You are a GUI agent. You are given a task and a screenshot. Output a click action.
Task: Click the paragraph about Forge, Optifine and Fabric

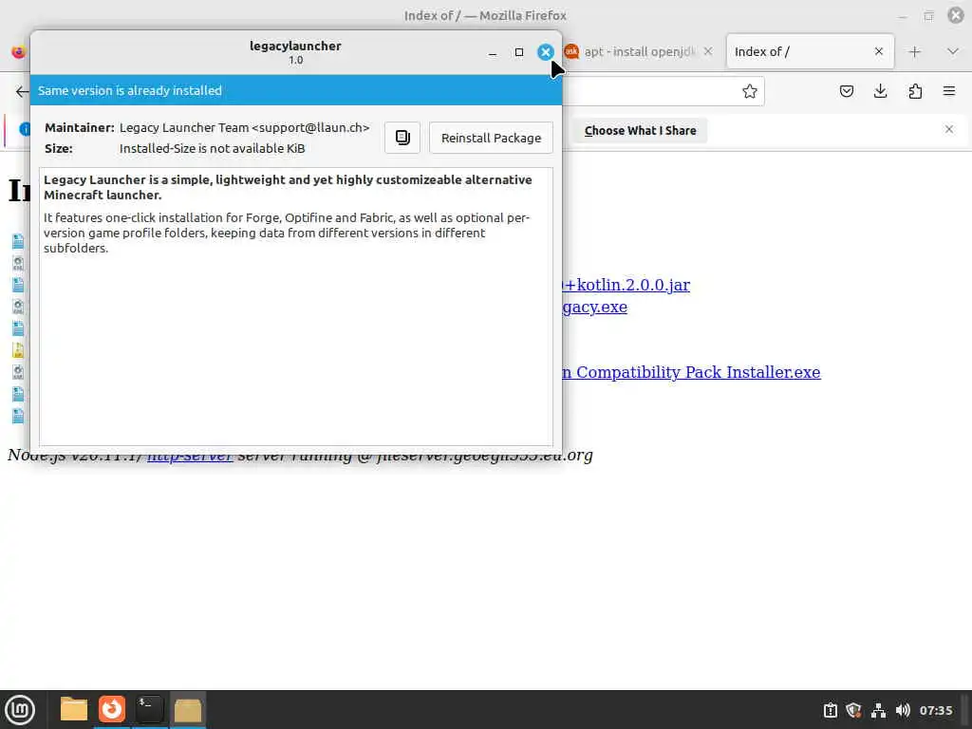tap(287, 234)
